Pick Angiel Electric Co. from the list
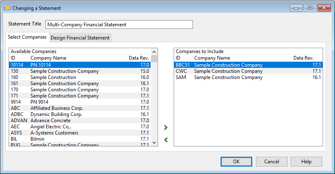Screen dimensions: 335x174 [x=80, y=127]
